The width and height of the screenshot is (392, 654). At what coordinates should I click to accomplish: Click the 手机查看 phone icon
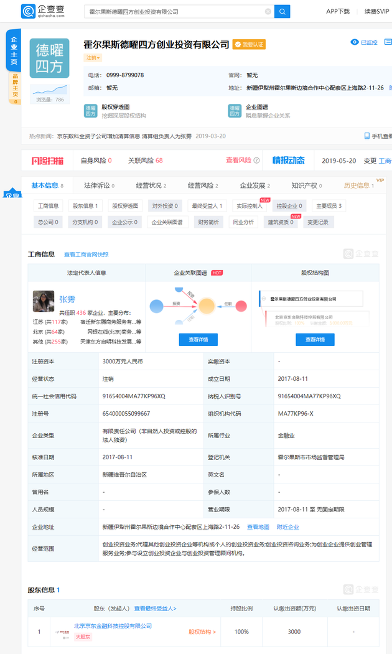(x=367, y=136)
